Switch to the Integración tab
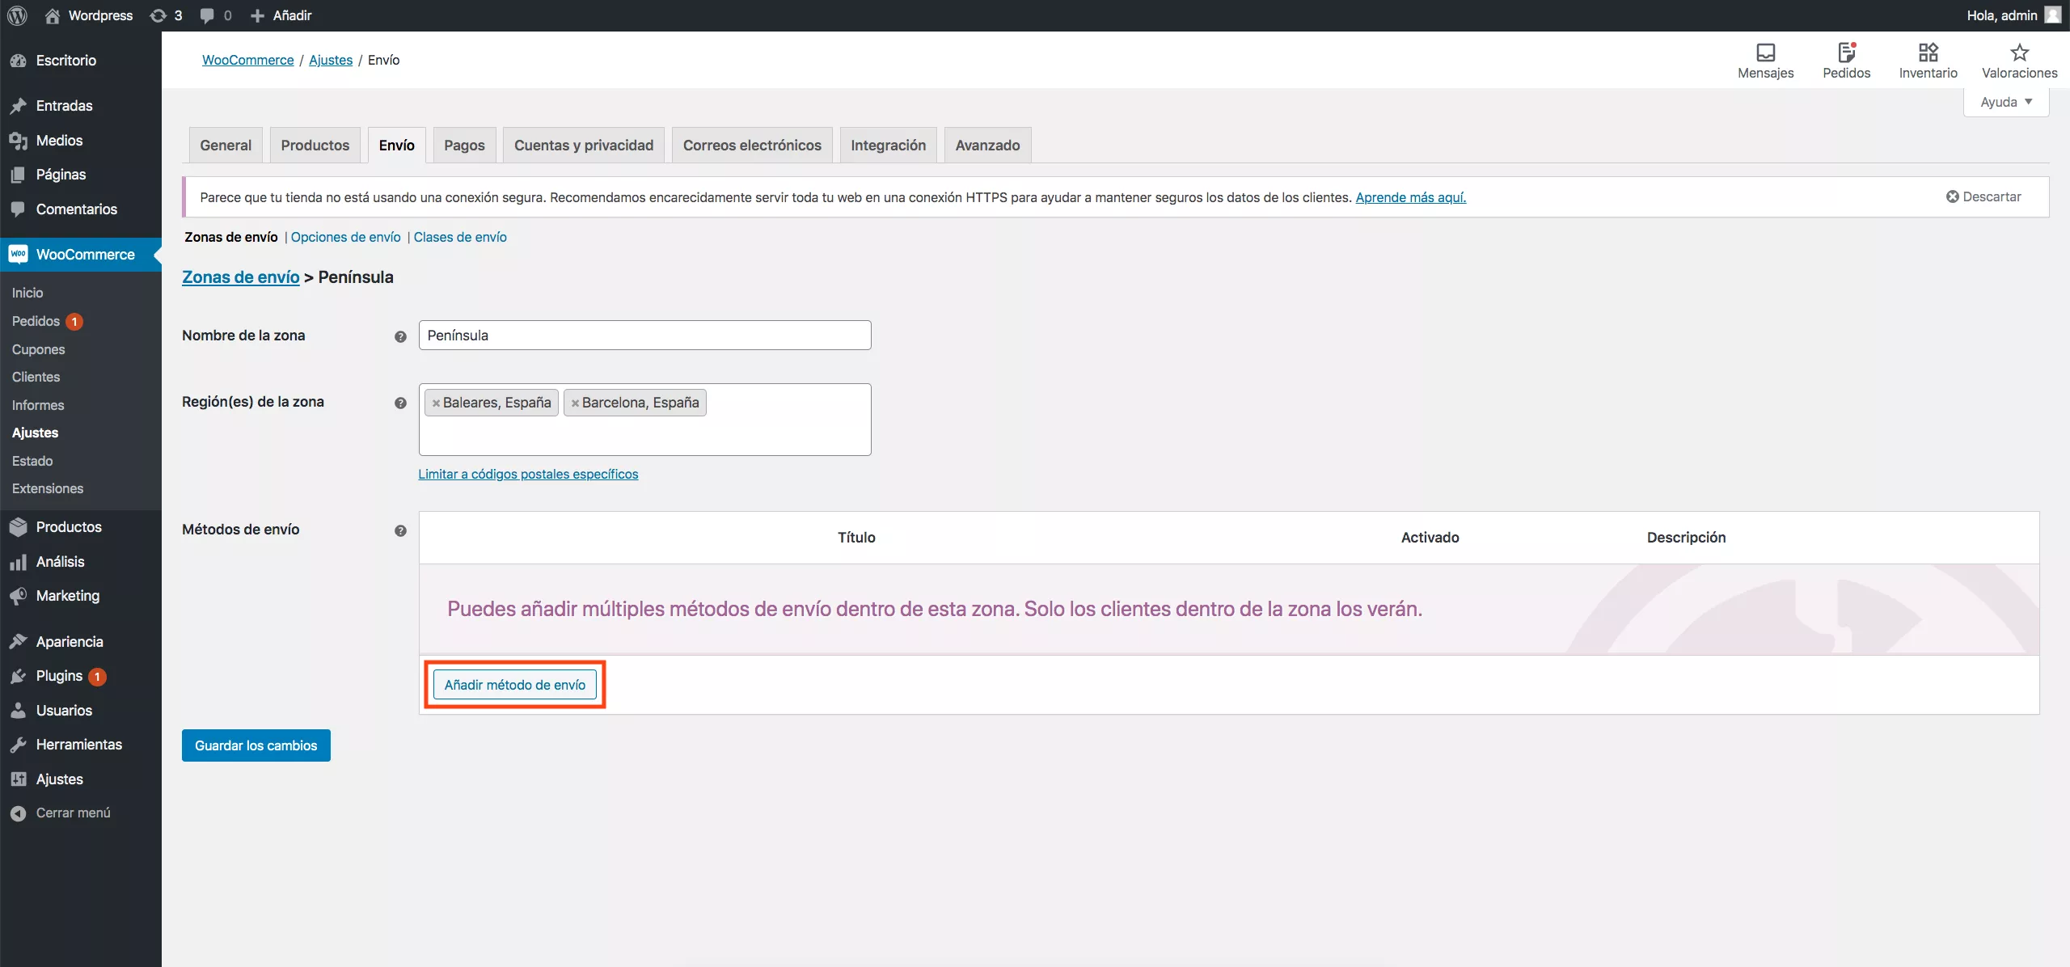This screenshot has width=2070, height=967. [x=888, y=146]
